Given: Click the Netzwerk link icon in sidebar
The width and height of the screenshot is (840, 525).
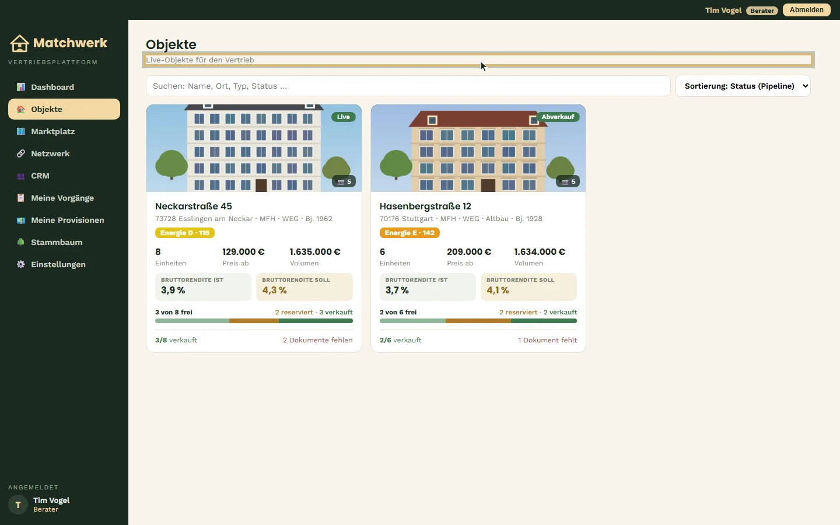Looking at the screenshot, I should (21, 153).
